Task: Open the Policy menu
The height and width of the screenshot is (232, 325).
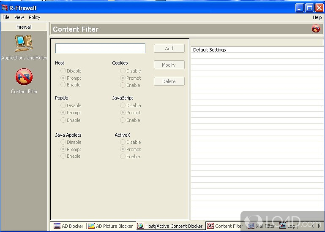Action: (34, 17)
